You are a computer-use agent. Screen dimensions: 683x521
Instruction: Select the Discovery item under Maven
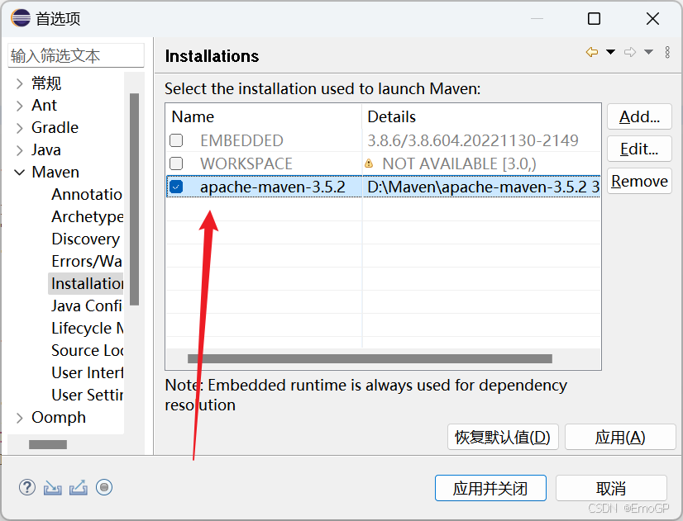point(85,239)
